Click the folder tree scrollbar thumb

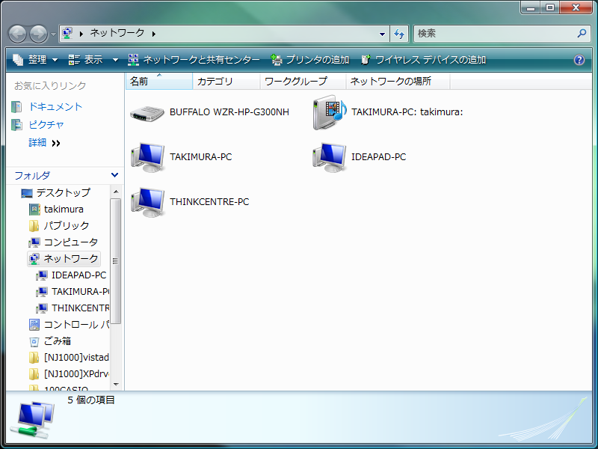tap(116, 261)
